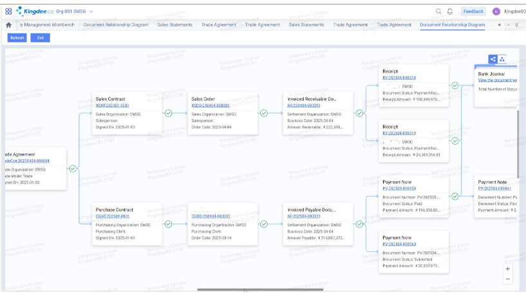Image resolution: width=526 pixels, height=295 pixels.
Task: Switch to tree hierarchy layout icon
Action: pos(503,59)
